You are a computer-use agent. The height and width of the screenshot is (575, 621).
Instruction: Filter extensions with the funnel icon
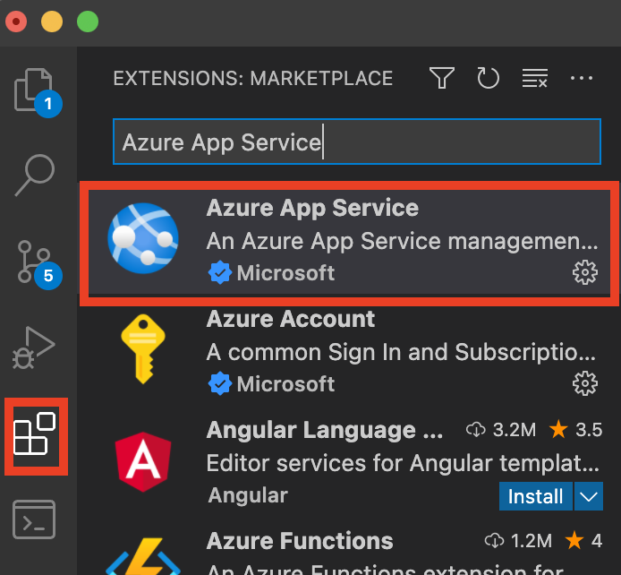[x=441, y=79]
